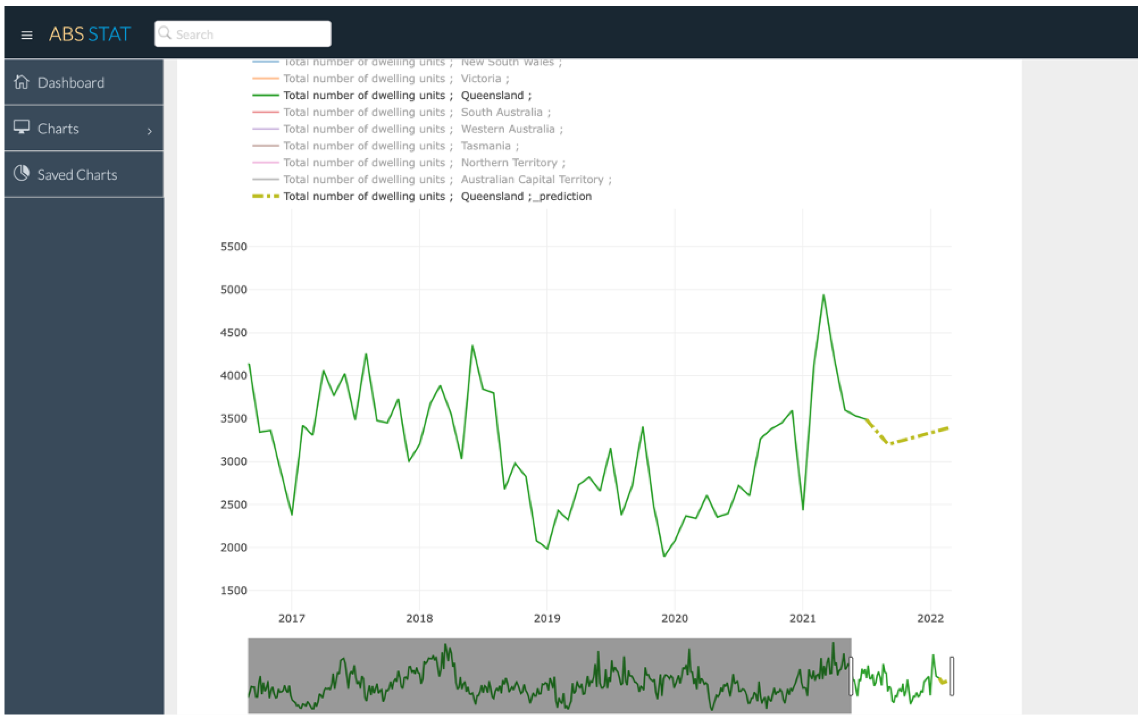This screenshot has height=719, width=1145.
Task: Click the range slider right handle
Action: click(952, 676)
